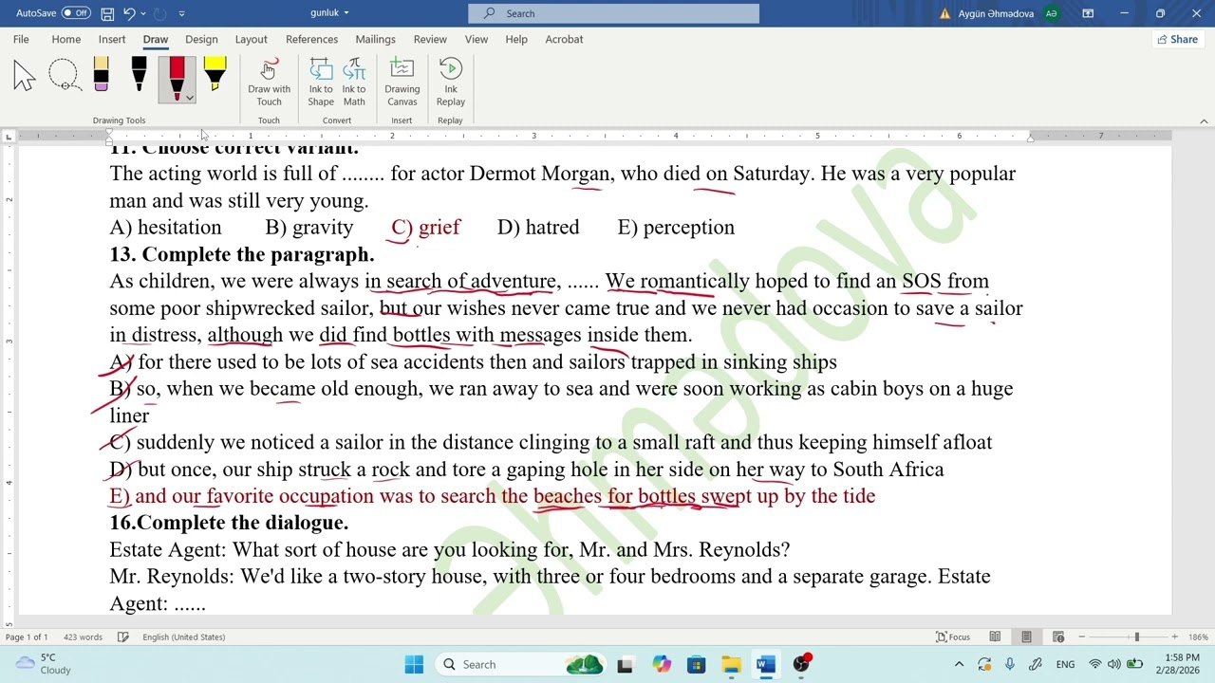
Task: Change language English (United States)
Action: [183, 637]
